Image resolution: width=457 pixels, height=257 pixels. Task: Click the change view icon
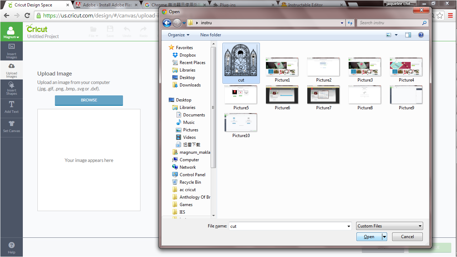tap(389, 35)
